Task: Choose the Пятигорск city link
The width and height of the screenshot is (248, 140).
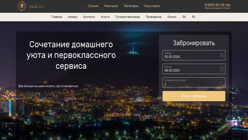Action: (131, 6)
